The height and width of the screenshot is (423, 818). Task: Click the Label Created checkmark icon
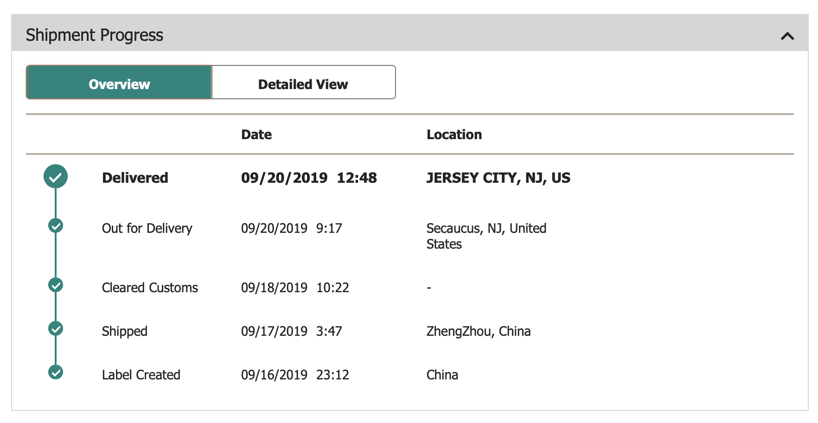(x=56, y=372)
